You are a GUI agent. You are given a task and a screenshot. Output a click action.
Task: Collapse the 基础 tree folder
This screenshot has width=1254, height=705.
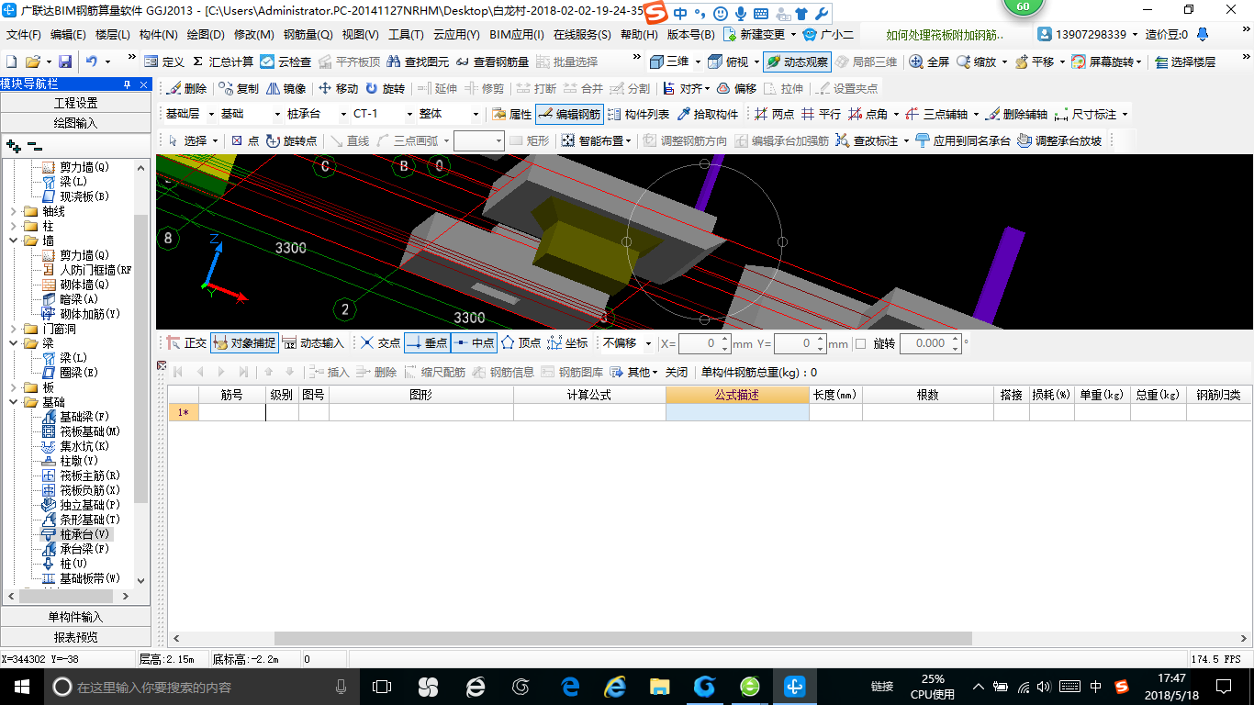pos(13,402)
